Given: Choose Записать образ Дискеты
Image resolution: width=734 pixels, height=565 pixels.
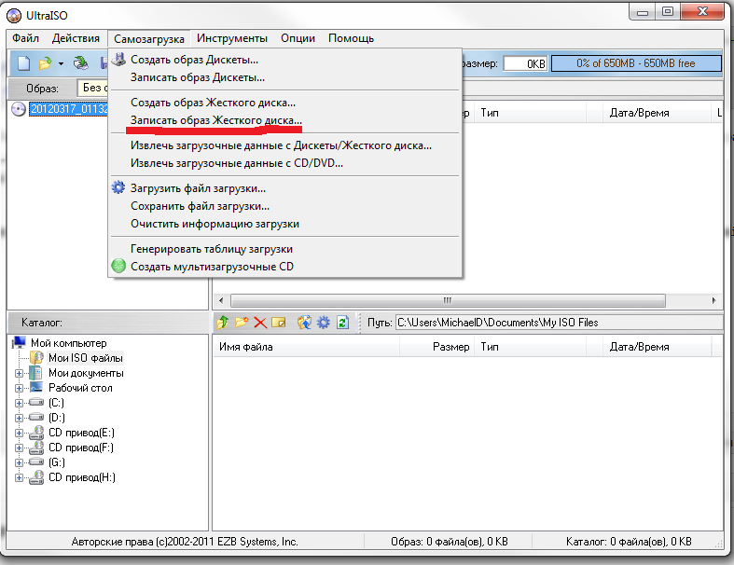Looking at the screenshot, I should [x=285, y=77].
